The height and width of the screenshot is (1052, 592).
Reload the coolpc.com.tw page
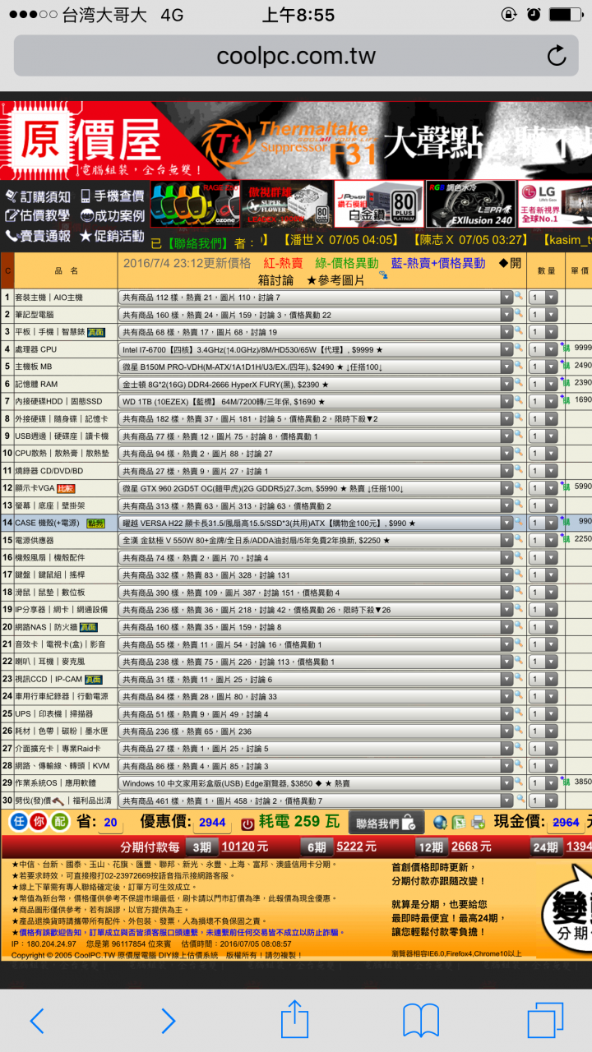pos(557,56)
